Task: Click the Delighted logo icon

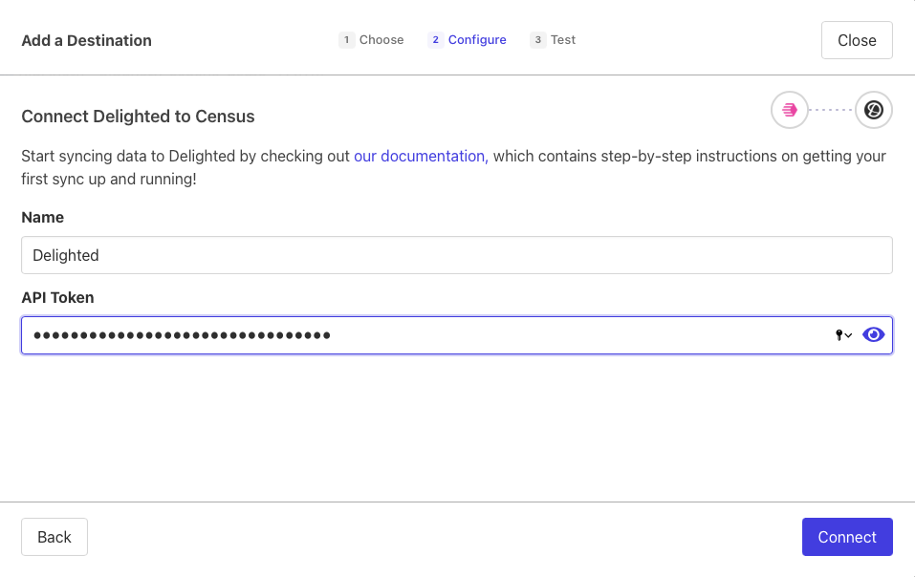Action: 873,110
